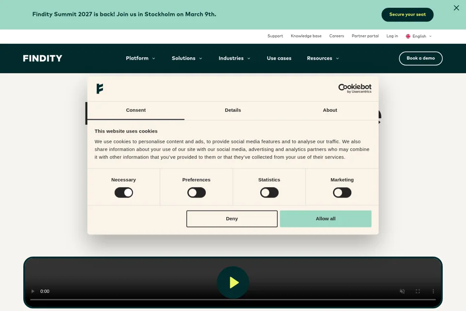This screenshot has height=311, width=466.
Task: Open the Knowledge base link
Action: pyautogui.click(x=306, y=36)
